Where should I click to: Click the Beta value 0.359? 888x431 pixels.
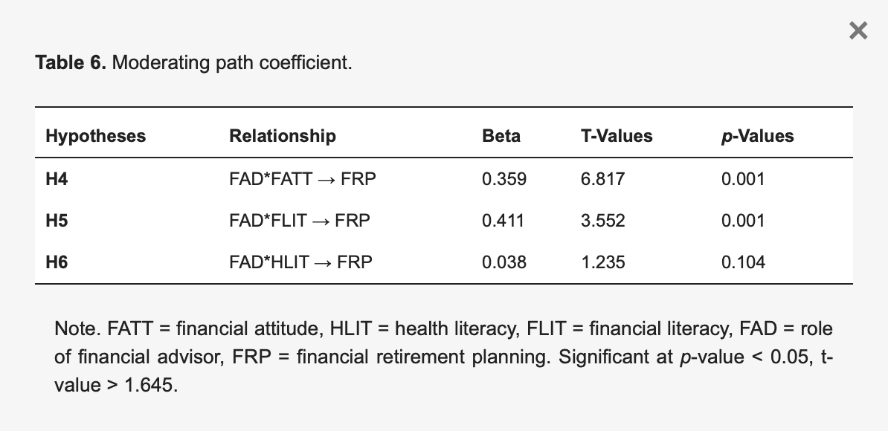point(503,178)
